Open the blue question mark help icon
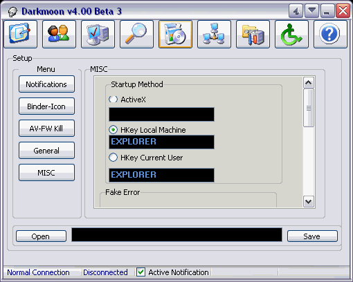This screenshot has height=282, width=353. [331, 34]
